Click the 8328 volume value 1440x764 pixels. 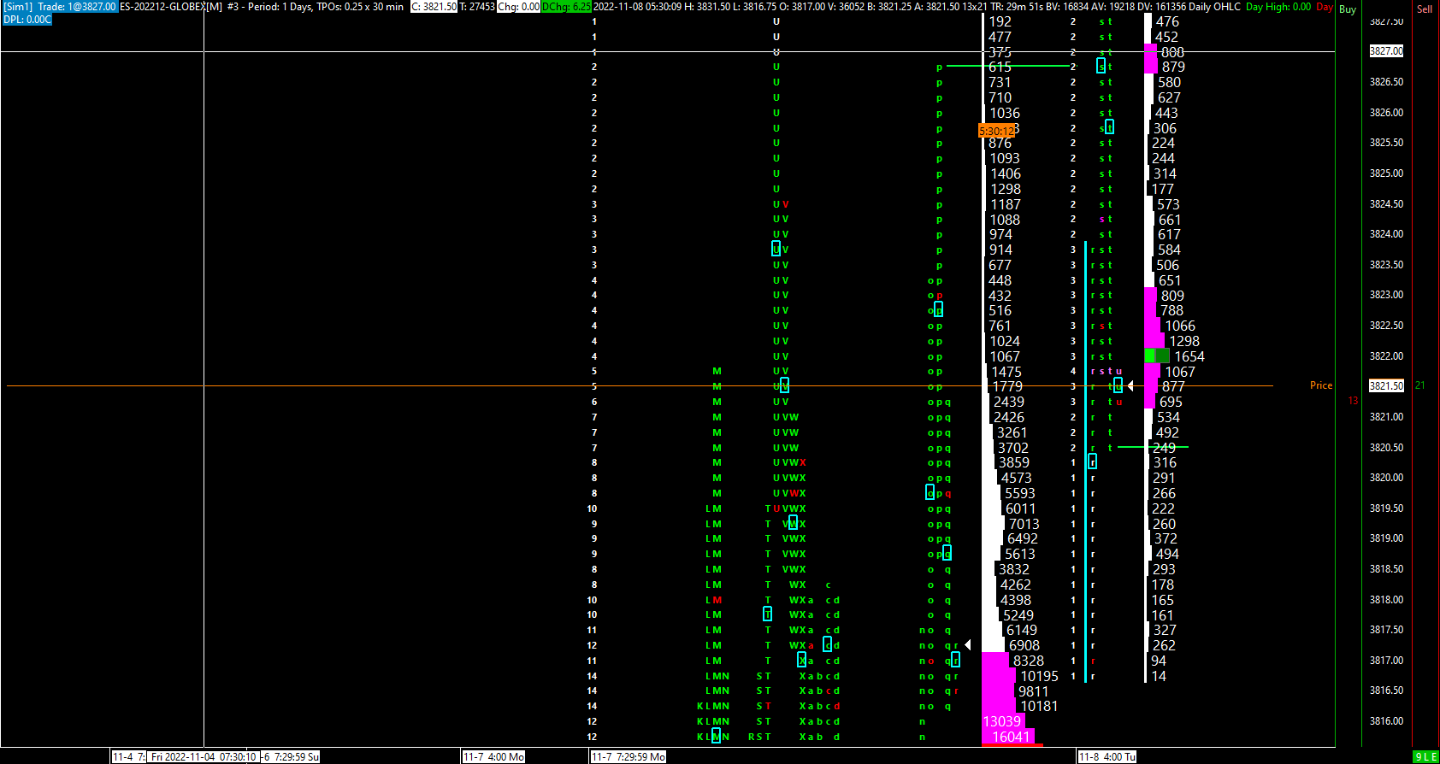pos(1028,661)
